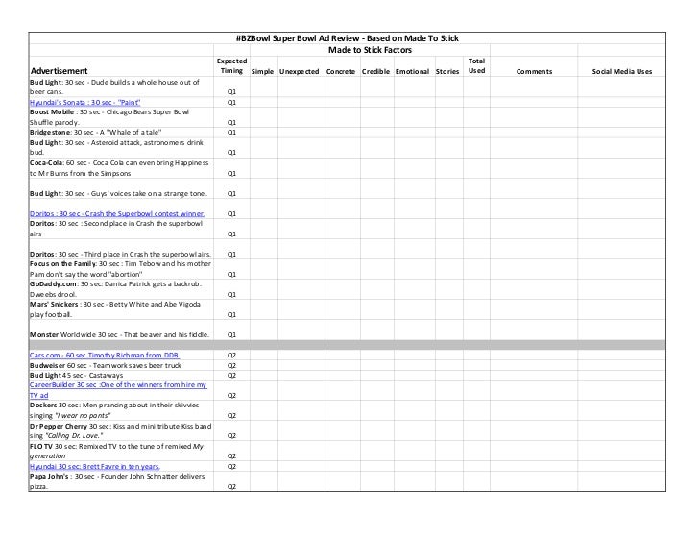Select the Doritos Second place row
699x541 pixels.
(348, 229)
